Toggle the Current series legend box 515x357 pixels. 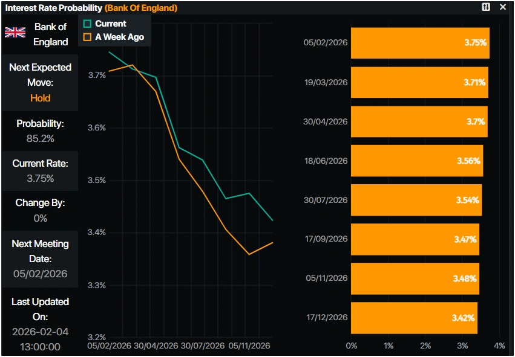pos(87,24)
